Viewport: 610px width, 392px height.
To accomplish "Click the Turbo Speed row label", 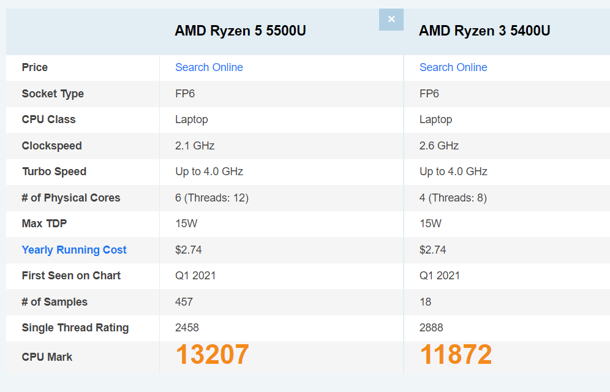I will [x=54, y=171].
